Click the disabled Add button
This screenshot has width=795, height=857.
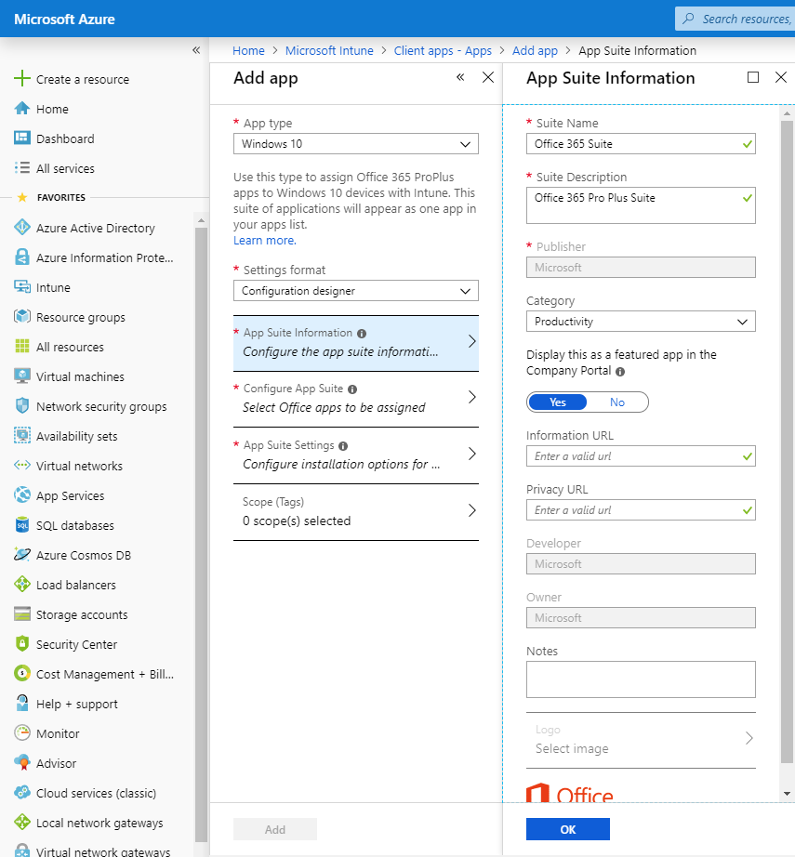[x=275, y=829]
